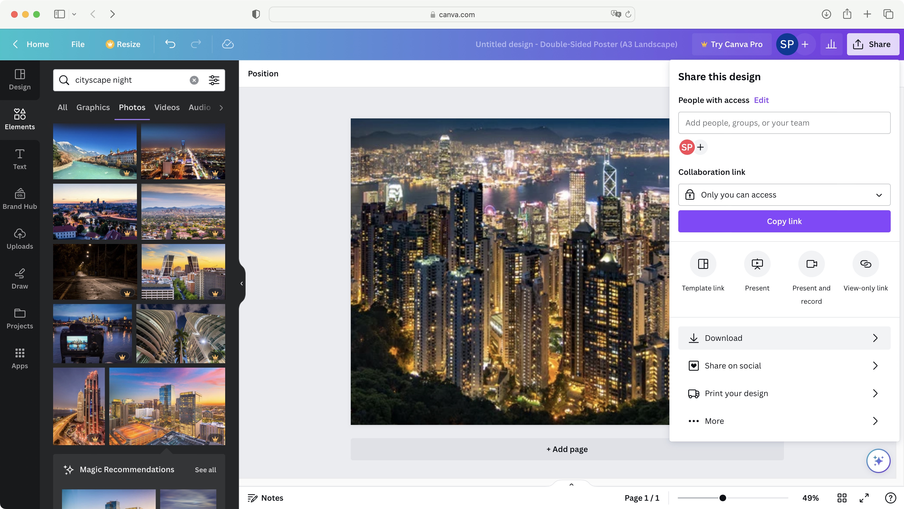Click the Copy link button
Image resolution: width=904 pixels, height=509 pixels.
pos(784,221)
